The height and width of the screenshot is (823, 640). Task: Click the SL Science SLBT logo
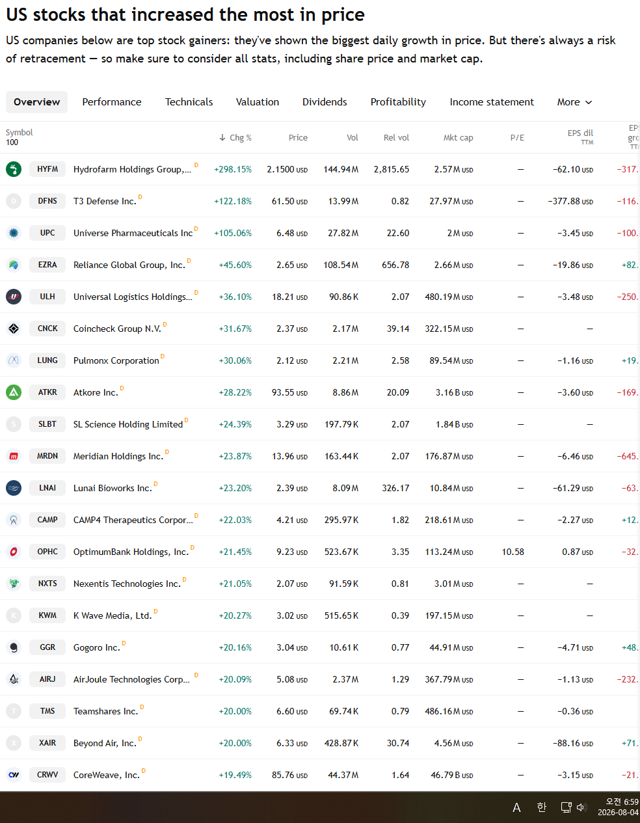[x=14, y=424]
